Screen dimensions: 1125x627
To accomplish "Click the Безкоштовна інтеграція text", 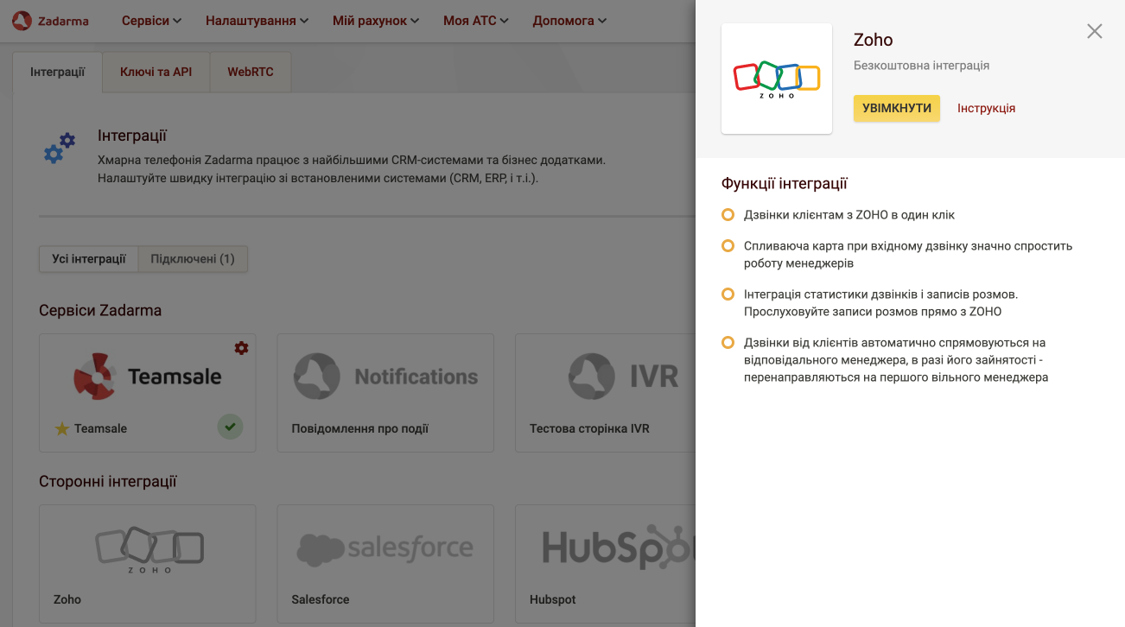I will pyautogui.click(x=921, y=66).
